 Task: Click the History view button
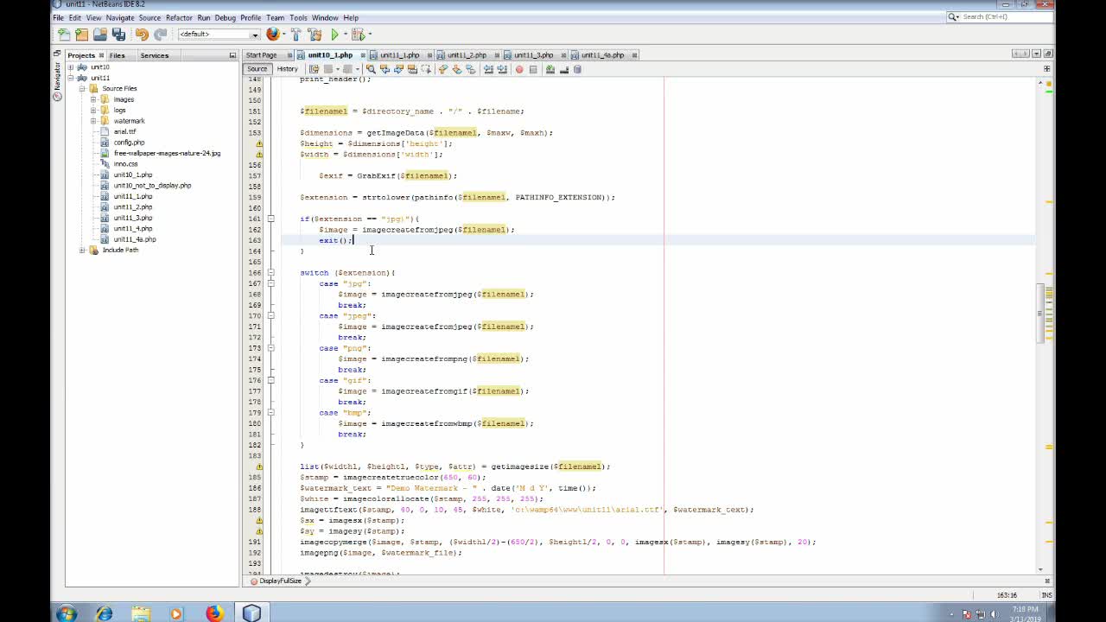(x=287, y=69)
